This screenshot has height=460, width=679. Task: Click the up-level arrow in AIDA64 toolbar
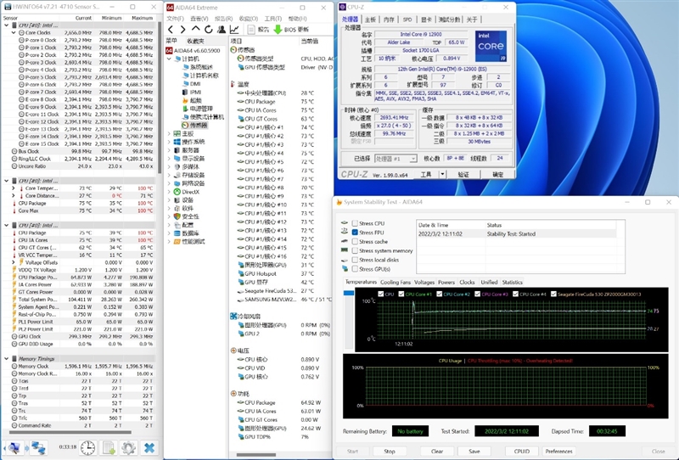[196, 29]
